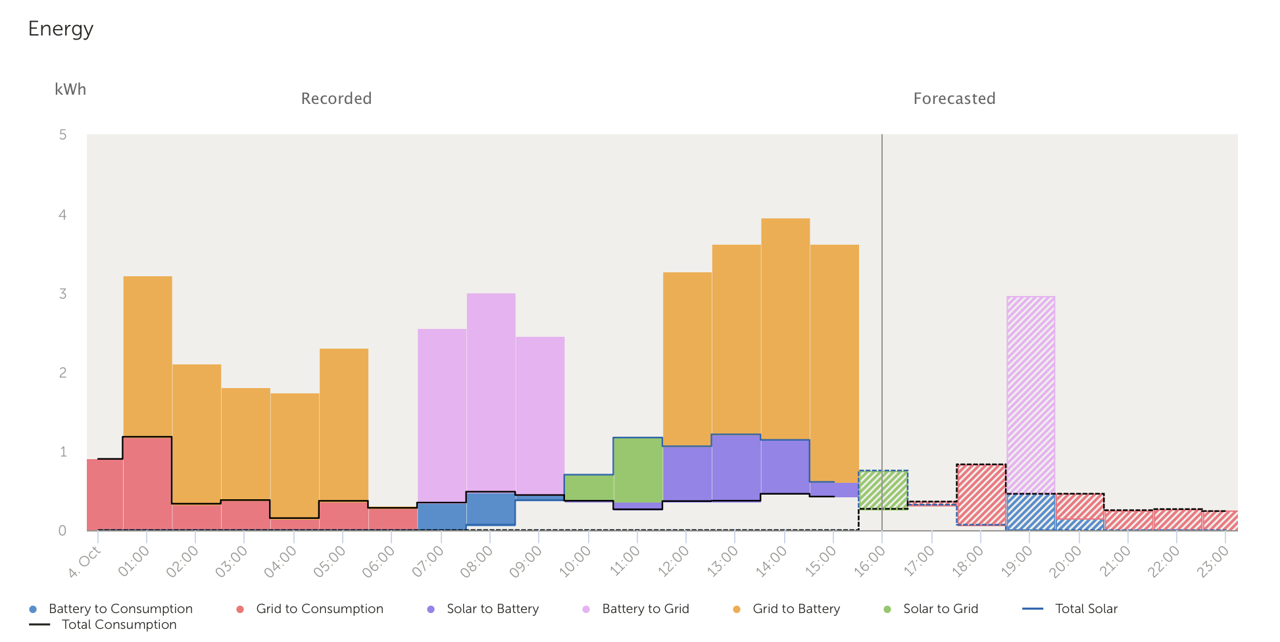Click the Energy chart title
1280x642 pixels.
pyautogui.click(x=61, y=29)
